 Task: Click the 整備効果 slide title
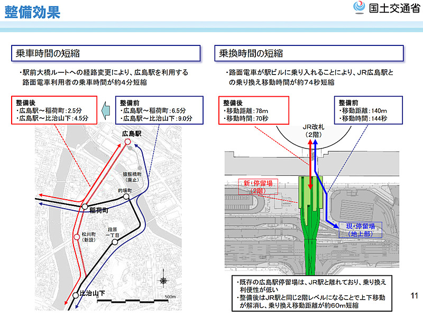(32, 12)
